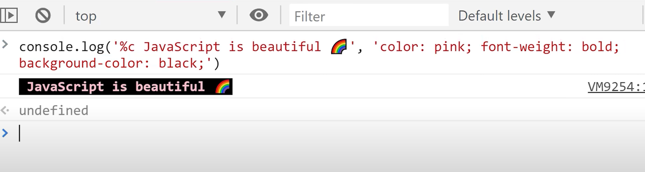Click the rainbow emoji in the console.log command
The width and height of the screenshot is (645, 172).
(x=339, y=47)
